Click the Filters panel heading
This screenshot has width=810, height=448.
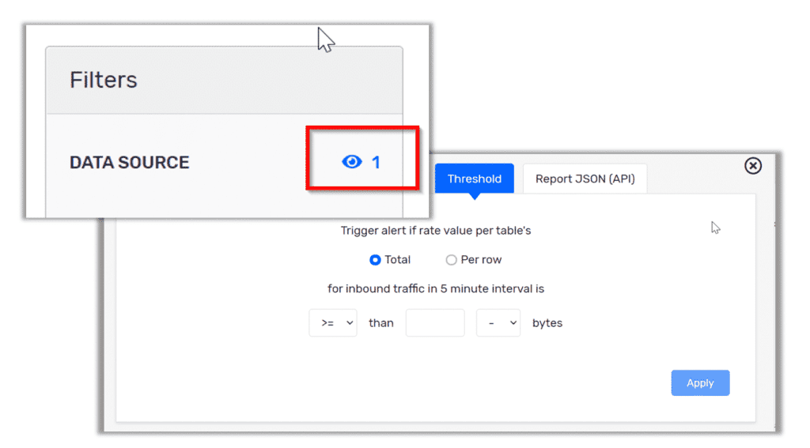pos(104,80)
